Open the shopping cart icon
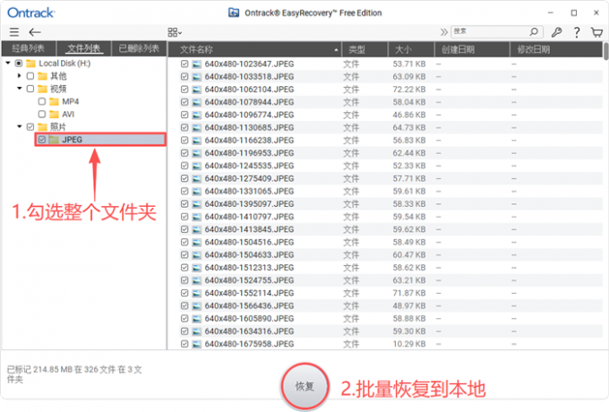The image size is (609, 412). tap(596, 32)
